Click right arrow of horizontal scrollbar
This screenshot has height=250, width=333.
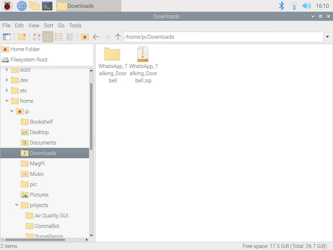[87, 240]
